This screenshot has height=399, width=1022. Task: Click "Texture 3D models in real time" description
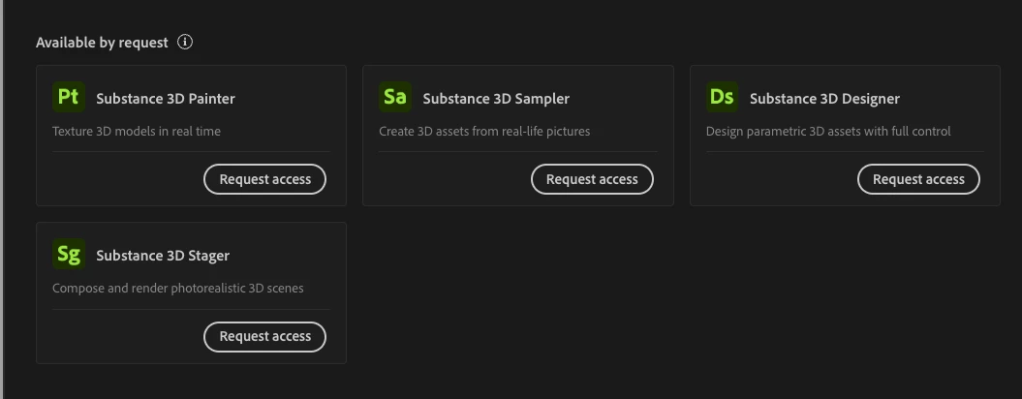137,131
